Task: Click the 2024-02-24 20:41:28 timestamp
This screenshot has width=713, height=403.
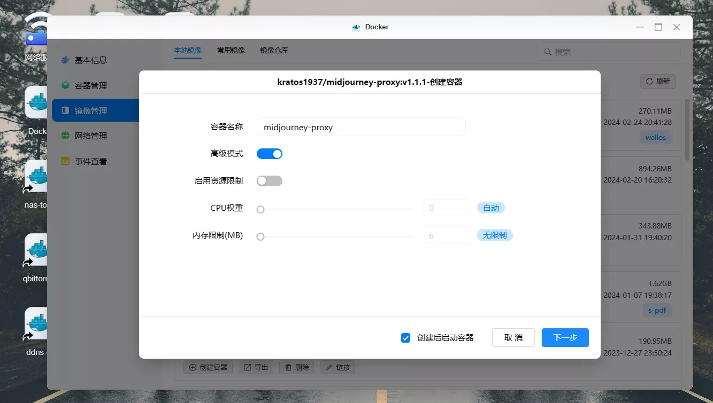Action: (x=638, y=122)
